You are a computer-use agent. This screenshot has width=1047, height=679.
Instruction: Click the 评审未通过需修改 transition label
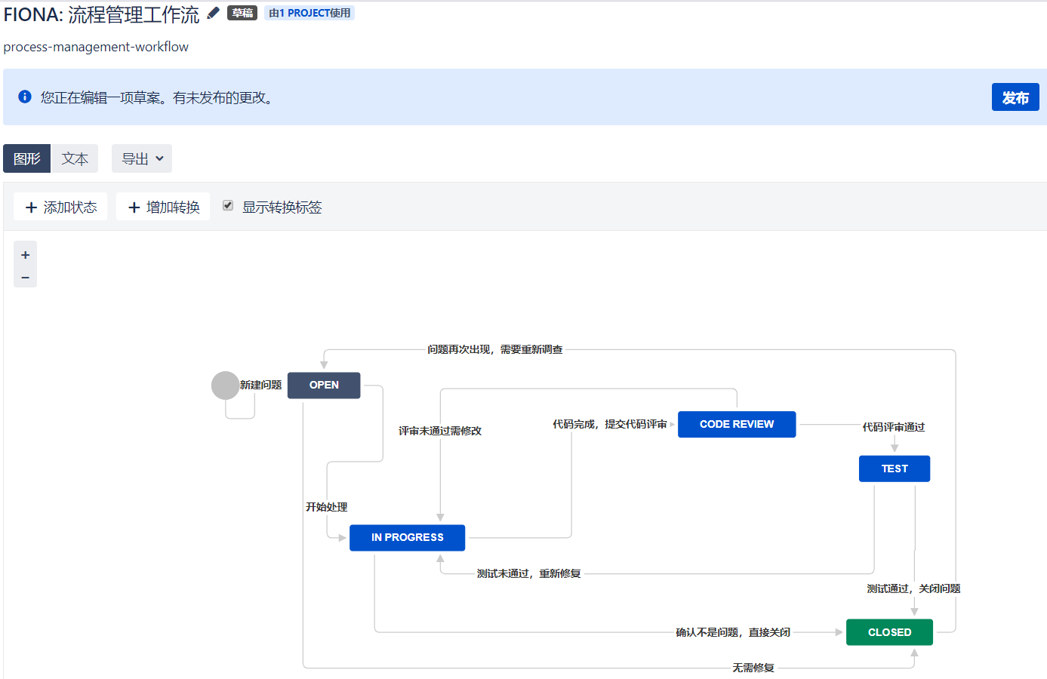point(440,431)
